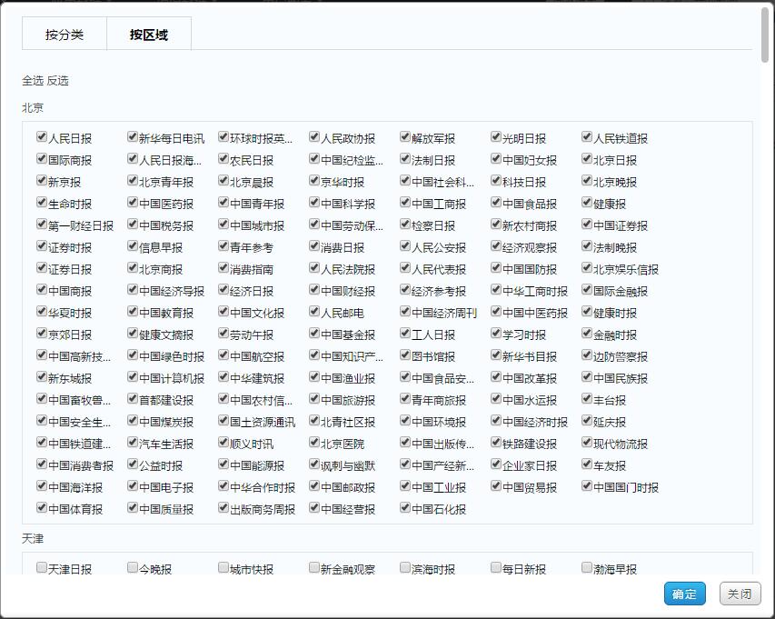Screen dimensions: 775x619
Task: Enable the 今晚报 checkbox
Action: pyautogui.click(x=133, y=567)
